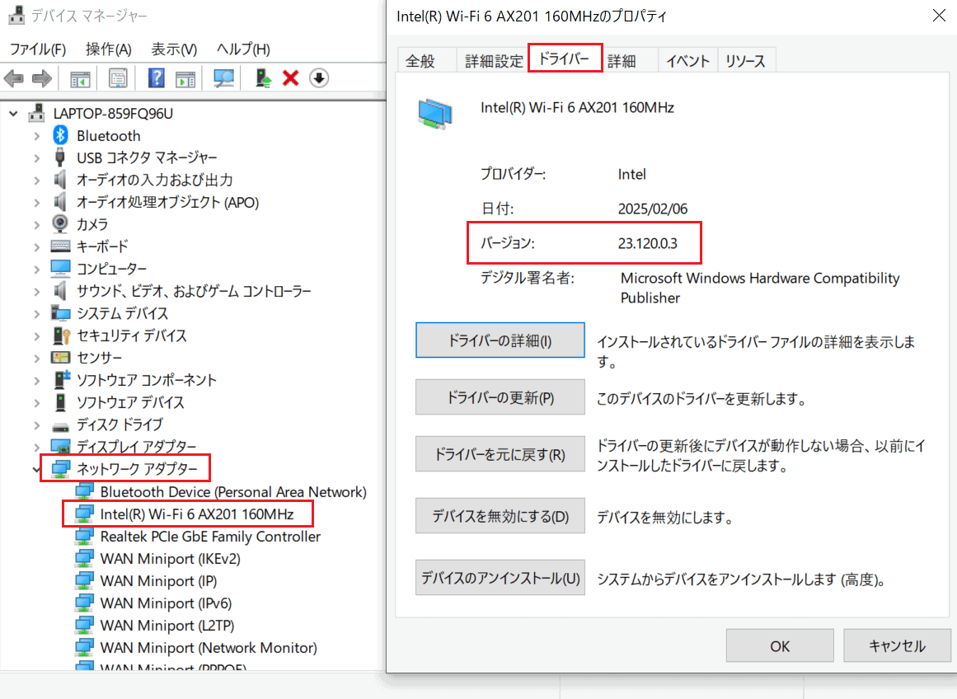Click the オーディオの入力および出力 speaker icon
This screenshot has width=957, height=699.
click(60, 180)
